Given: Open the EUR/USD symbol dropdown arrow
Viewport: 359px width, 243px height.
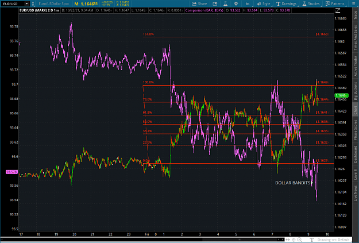Looking at the screenshot, I should tap(27, 3).
